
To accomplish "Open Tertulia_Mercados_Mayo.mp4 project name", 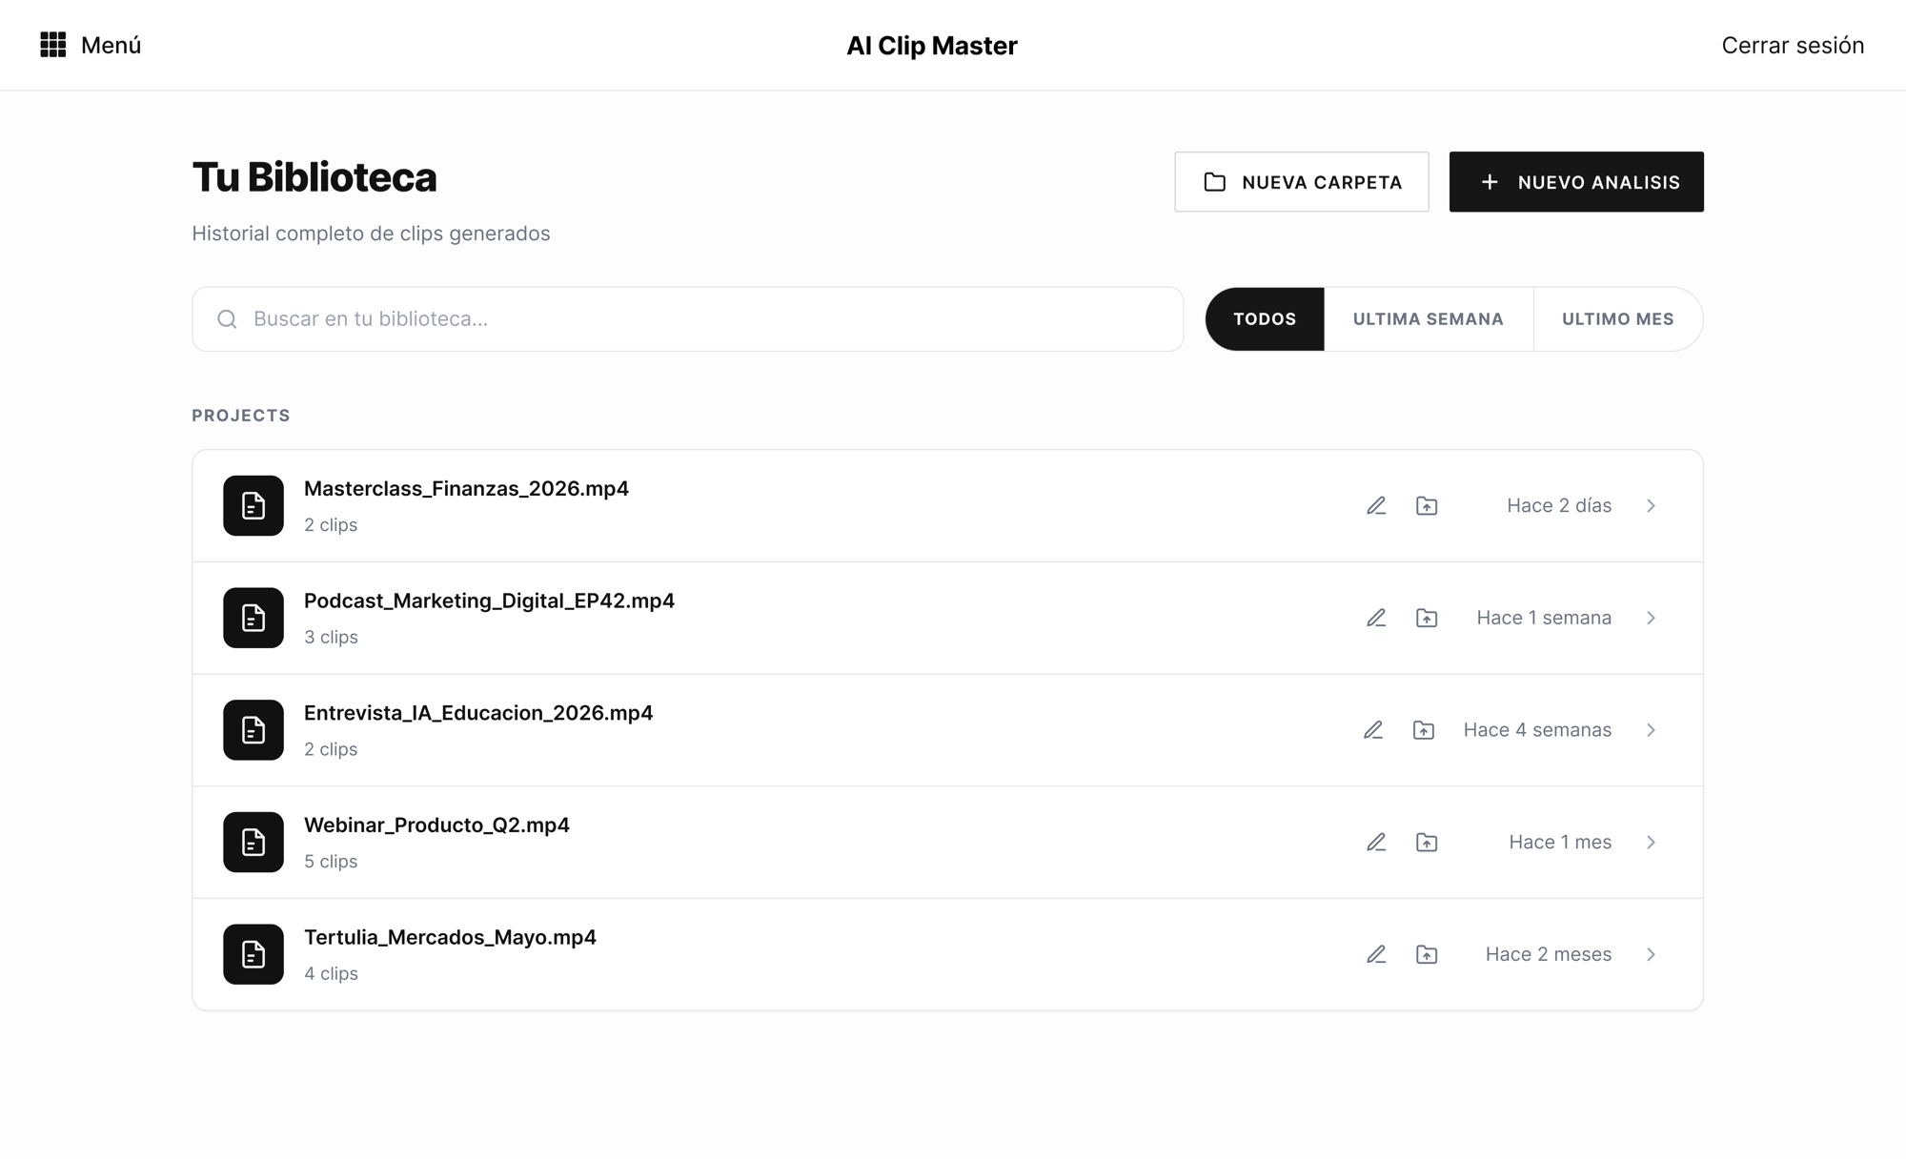I will (x=450, y=938).
